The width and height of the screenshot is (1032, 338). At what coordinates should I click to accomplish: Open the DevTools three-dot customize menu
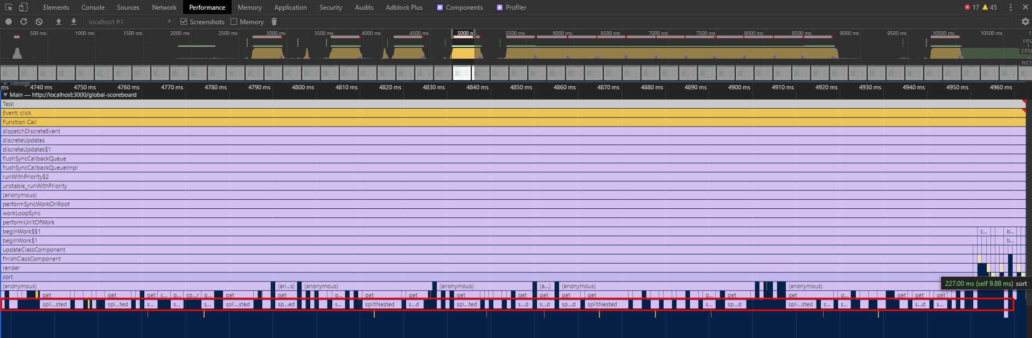(x=1010, y=7)
